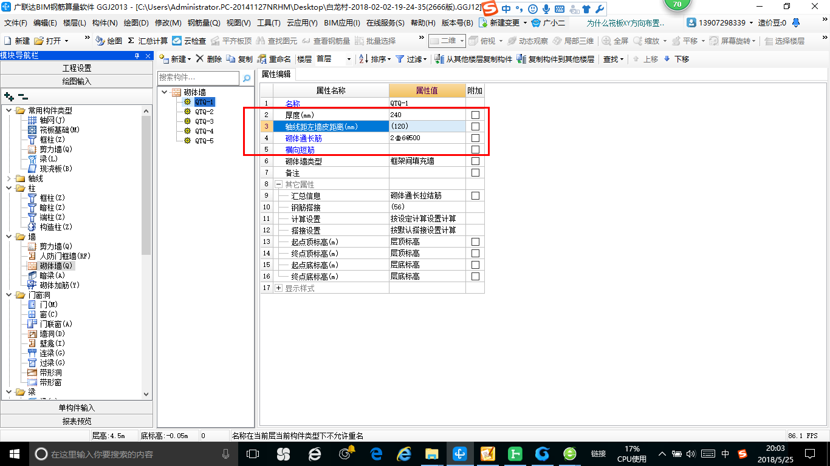Screen dimensions: 830x466
Task: Click 从其他楼层复制构件 icon
Action: click(439, 59)
